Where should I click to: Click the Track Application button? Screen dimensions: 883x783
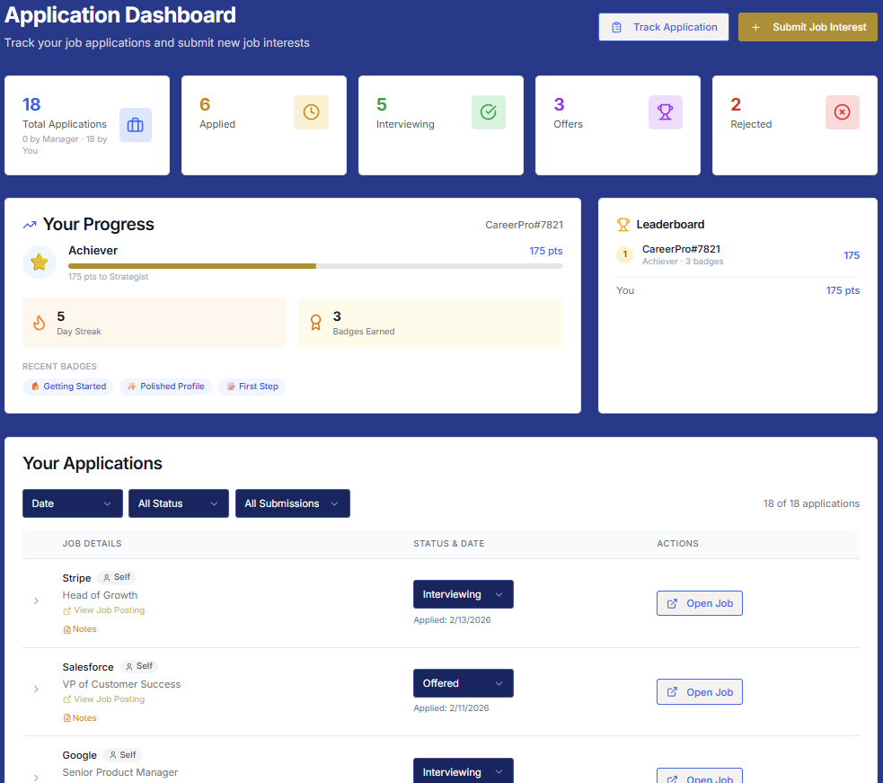(664, 27)
